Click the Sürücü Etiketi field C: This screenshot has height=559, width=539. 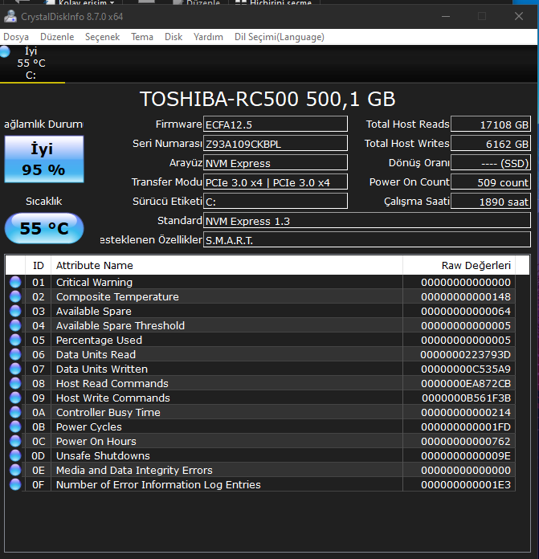[276, 202]
